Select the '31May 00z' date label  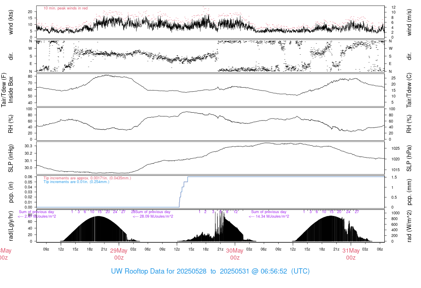click(351, 254)
